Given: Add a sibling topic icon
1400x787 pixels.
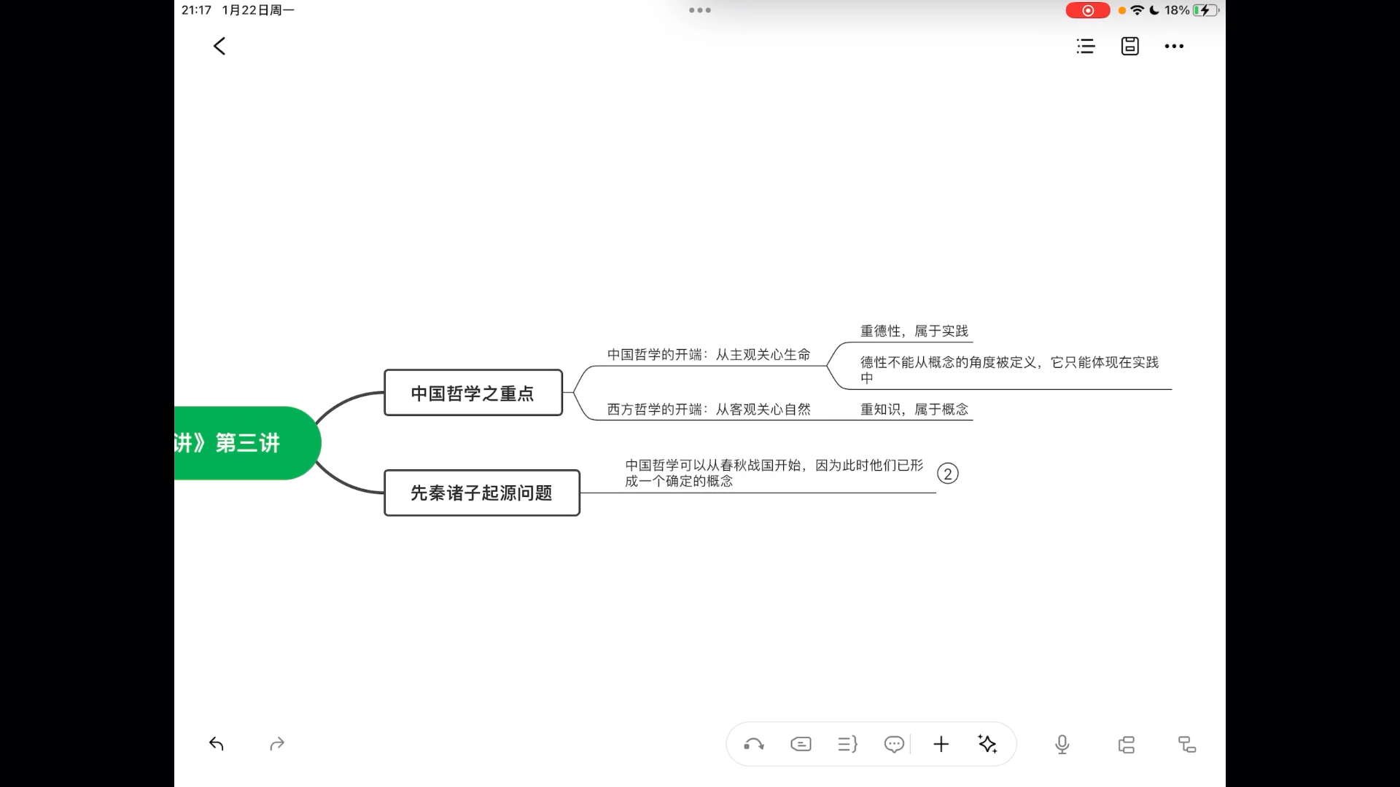Looking at the screenshot, I should 1126,745.
